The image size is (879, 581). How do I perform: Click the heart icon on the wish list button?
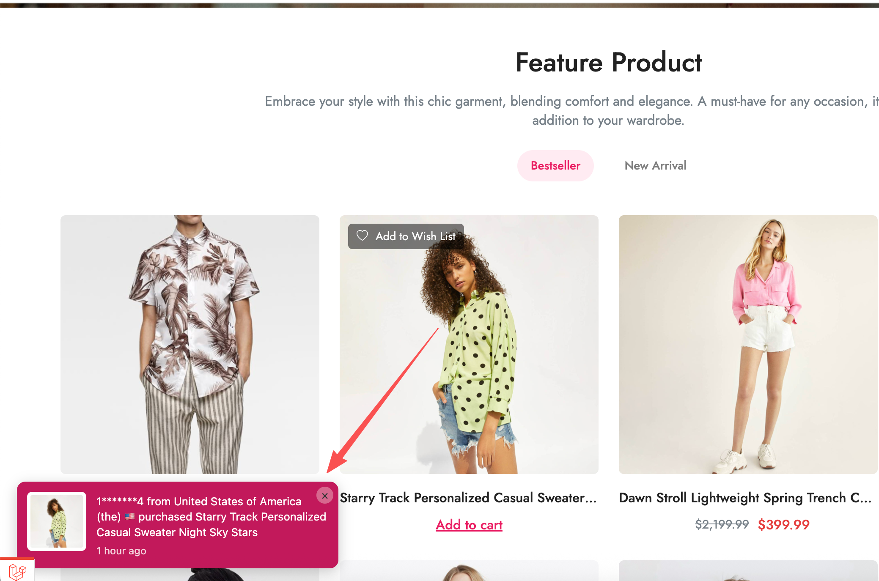tap(362, 236)
